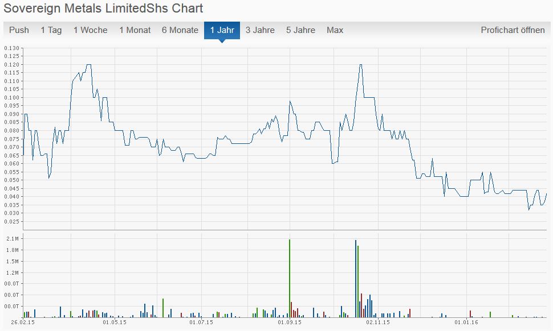Image resolution: width=553 pixels, height=331 pixels.
Task: Select the active 1 Jahr tab
Action: point(222,30)
